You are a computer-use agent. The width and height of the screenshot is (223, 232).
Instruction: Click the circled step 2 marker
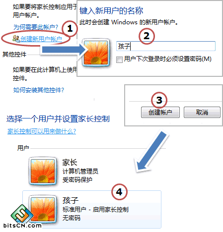click(147, 36)
